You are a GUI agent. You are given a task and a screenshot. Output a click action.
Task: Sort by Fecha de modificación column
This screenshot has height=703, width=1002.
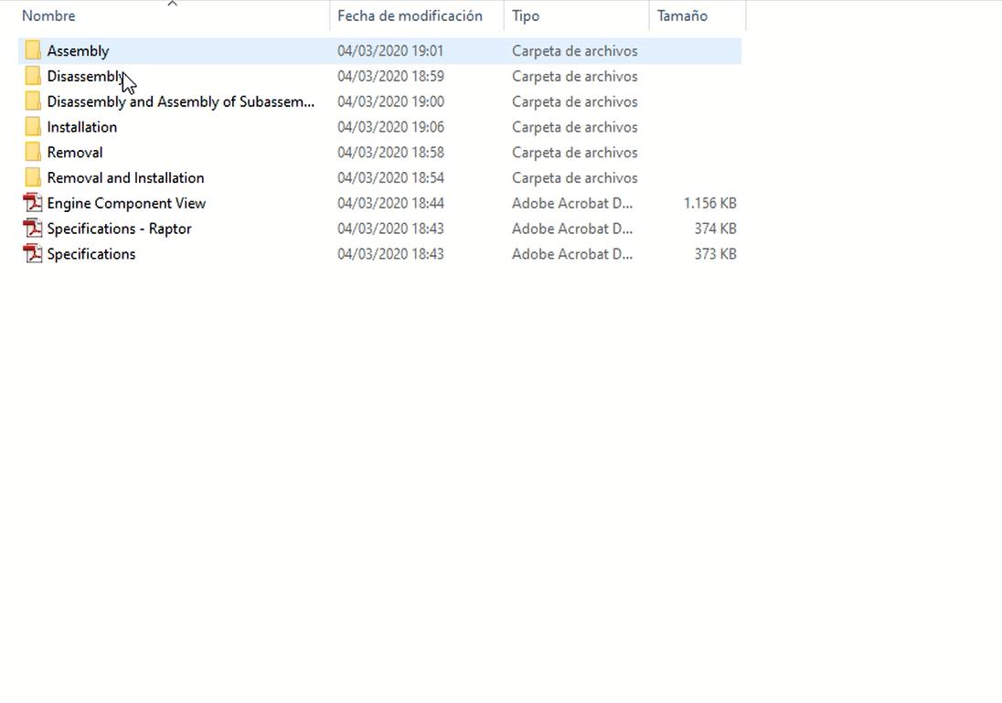(410, 16)
